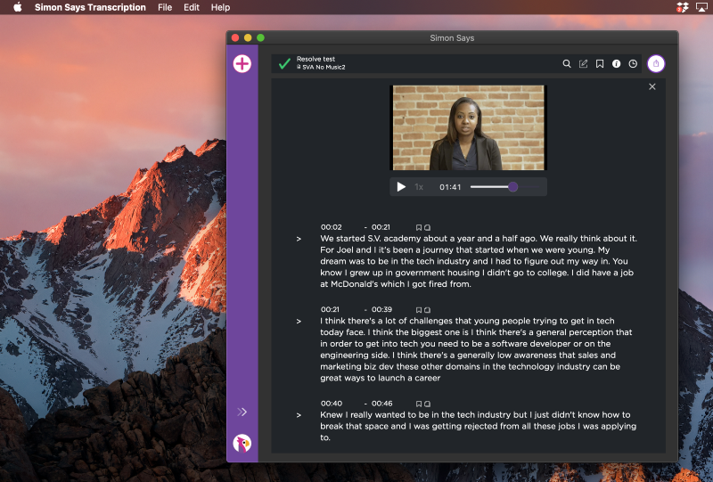Add a note to the 00:21 - 00:39 segment
This screenshot has width=713, height=482.
click(428, 310)
